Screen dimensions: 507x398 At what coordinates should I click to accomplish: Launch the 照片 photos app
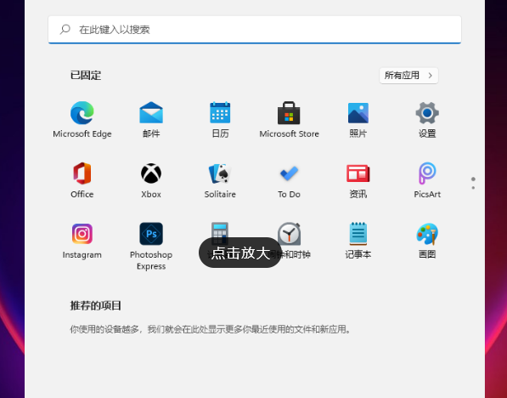(358, 120)
